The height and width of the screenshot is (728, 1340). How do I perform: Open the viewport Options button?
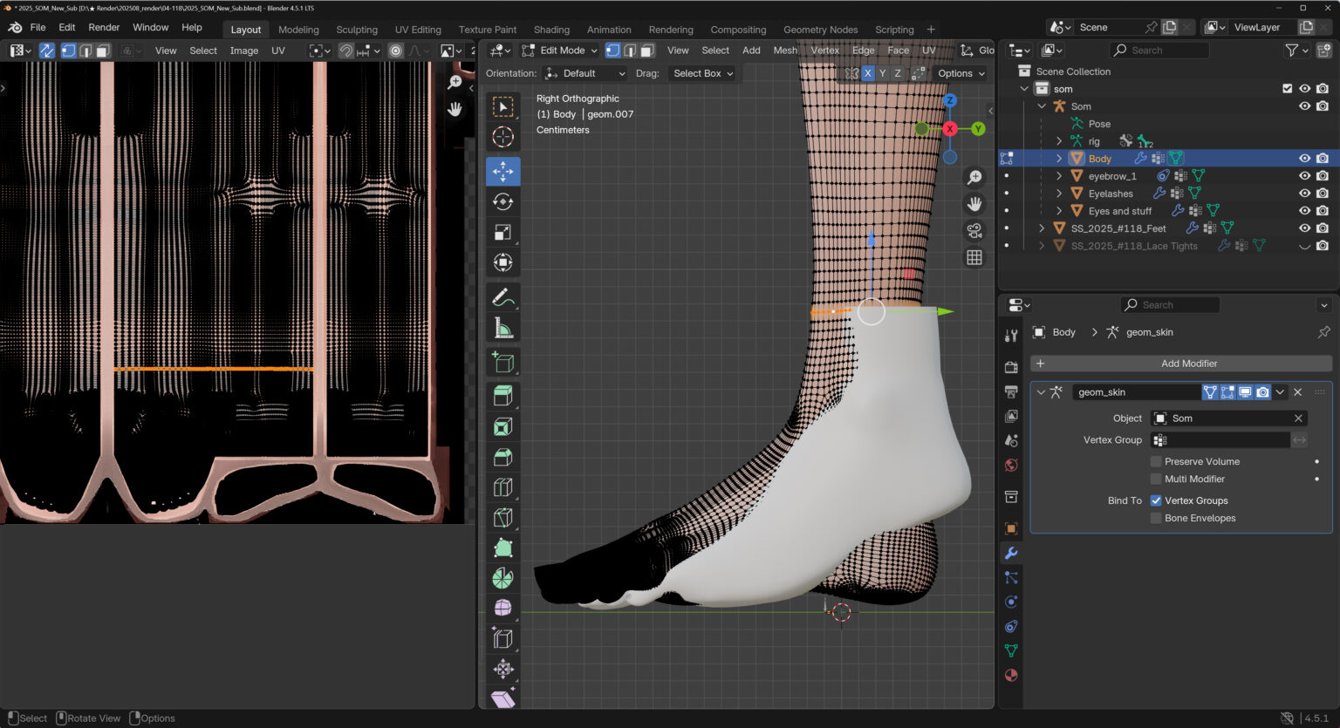961,73
